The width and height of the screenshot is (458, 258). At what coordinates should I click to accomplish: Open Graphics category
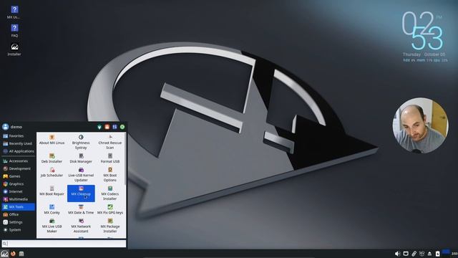[x=18, y=184]
